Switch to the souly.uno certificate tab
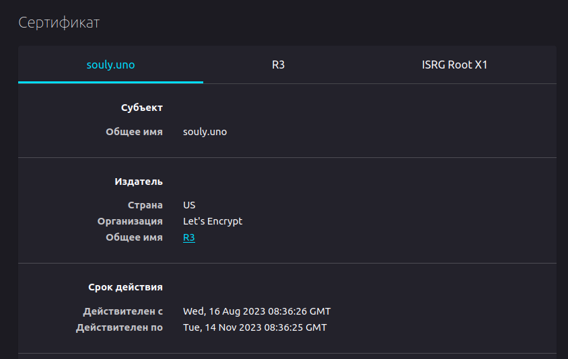 click(110, 65)
